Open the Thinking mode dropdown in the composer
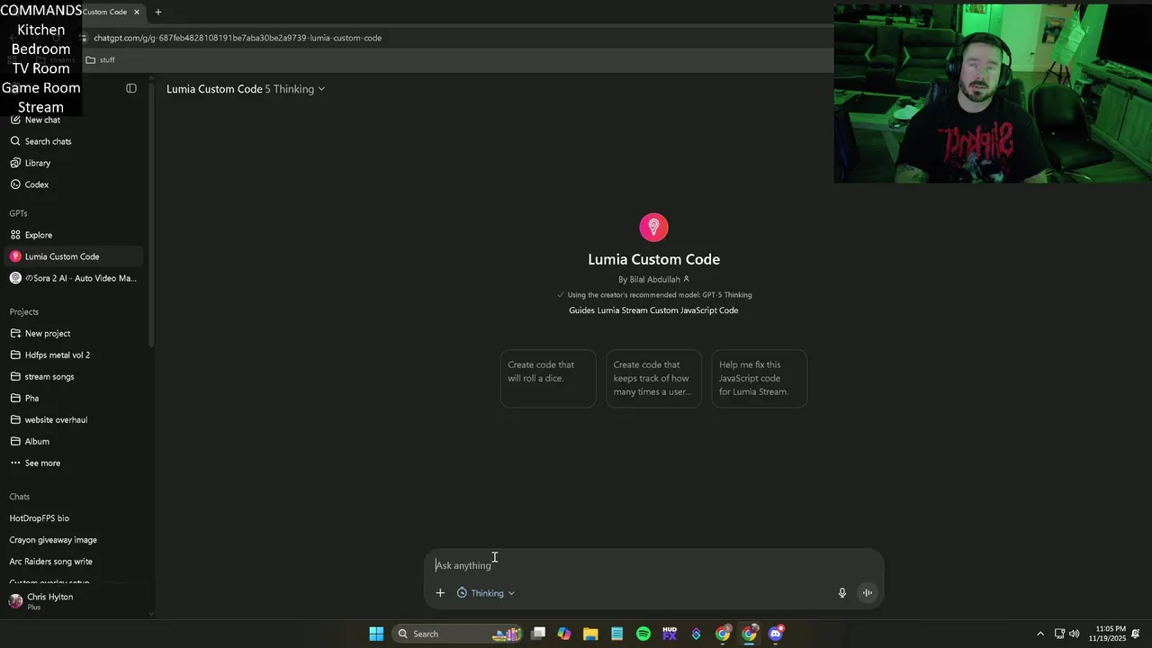The height and width of the screenshot is (648, 1152). coord(486,593)
